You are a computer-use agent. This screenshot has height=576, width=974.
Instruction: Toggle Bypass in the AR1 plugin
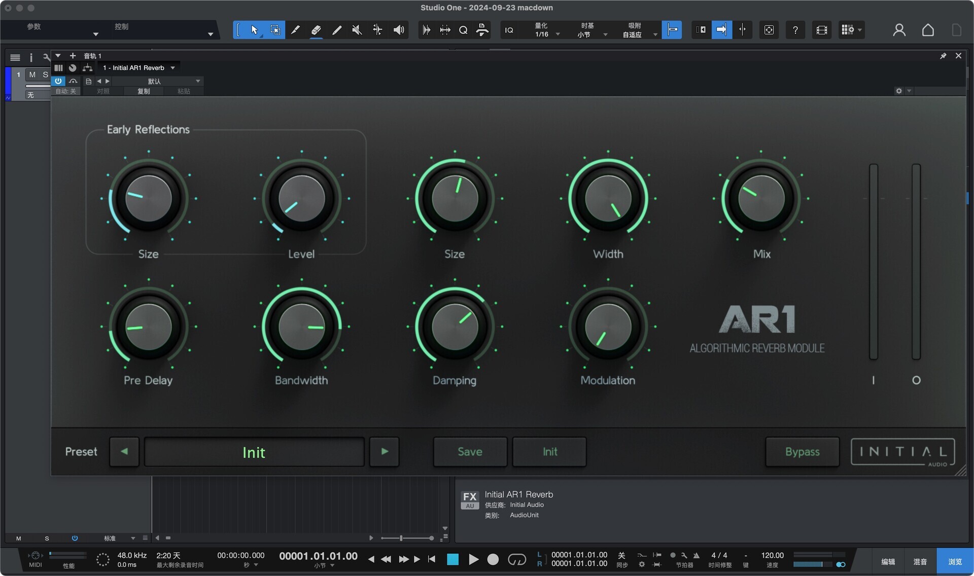click(802, 452)
